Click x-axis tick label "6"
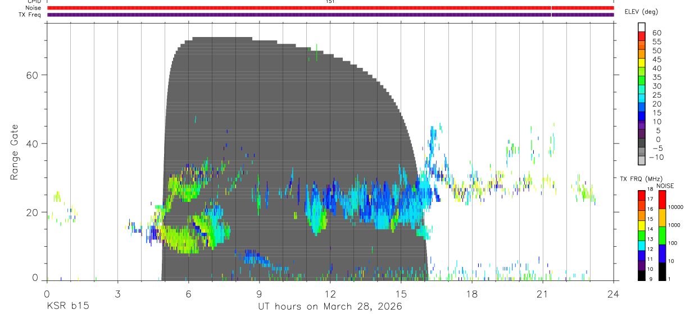The width and height of the screenshot is (690, 318). click(x=188, y=294)
